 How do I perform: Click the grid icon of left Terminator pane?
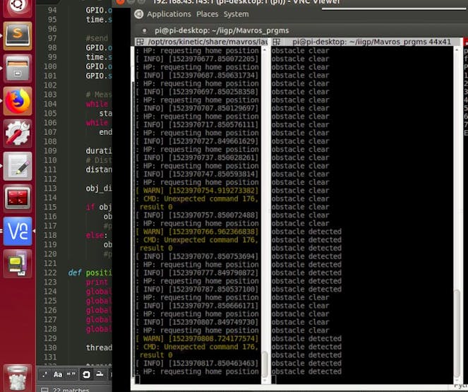point(140,42)
